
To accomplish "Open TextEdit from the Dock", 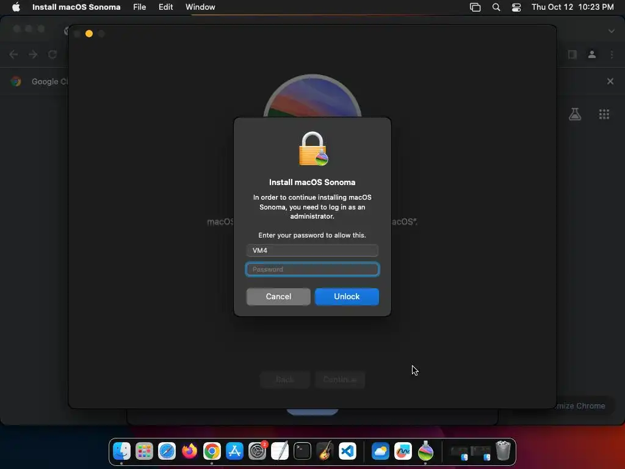I will tap(280, 451).
